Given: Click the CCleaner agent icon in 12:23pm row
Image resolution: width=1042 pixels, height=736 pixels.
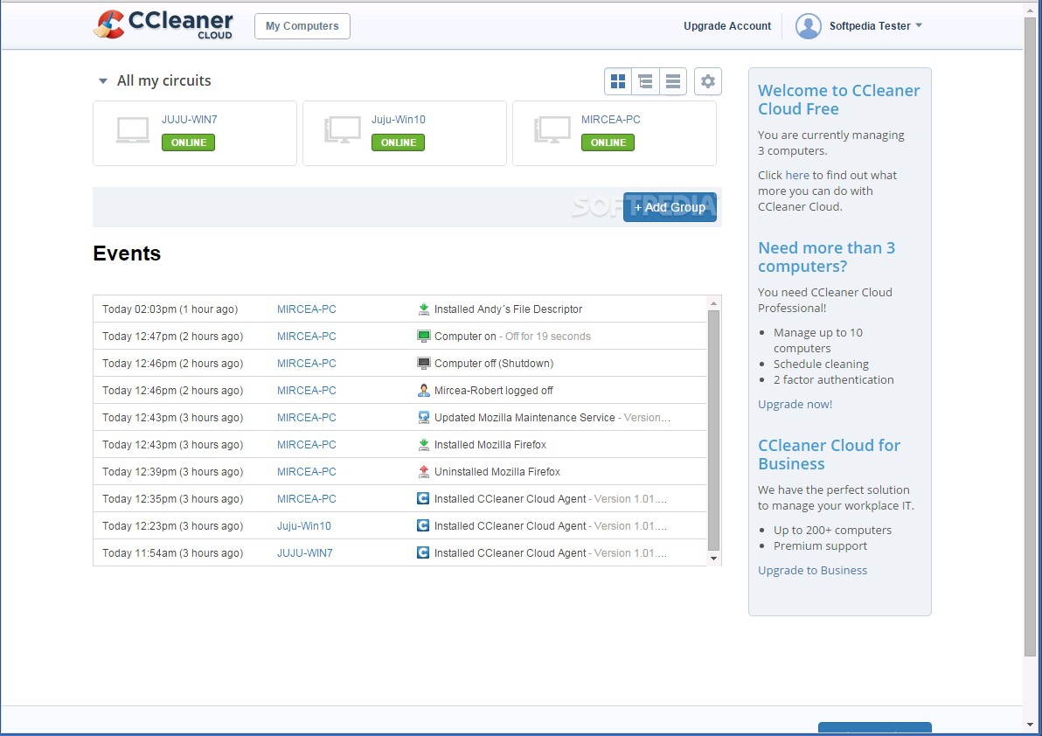Looking at the screenshot, I should tap(423, 525).
